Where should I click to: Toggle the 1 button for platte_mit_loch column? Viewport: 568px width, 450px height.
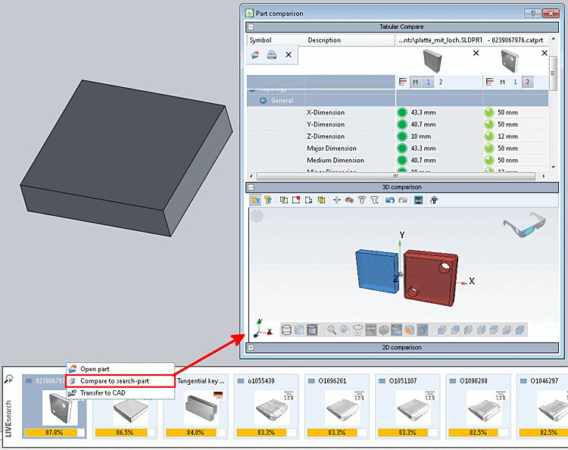click(428, 83)
